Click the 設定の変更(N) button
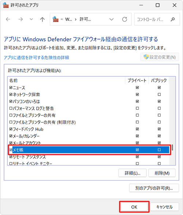The image size is (183, 215). [x=160, y=57]
